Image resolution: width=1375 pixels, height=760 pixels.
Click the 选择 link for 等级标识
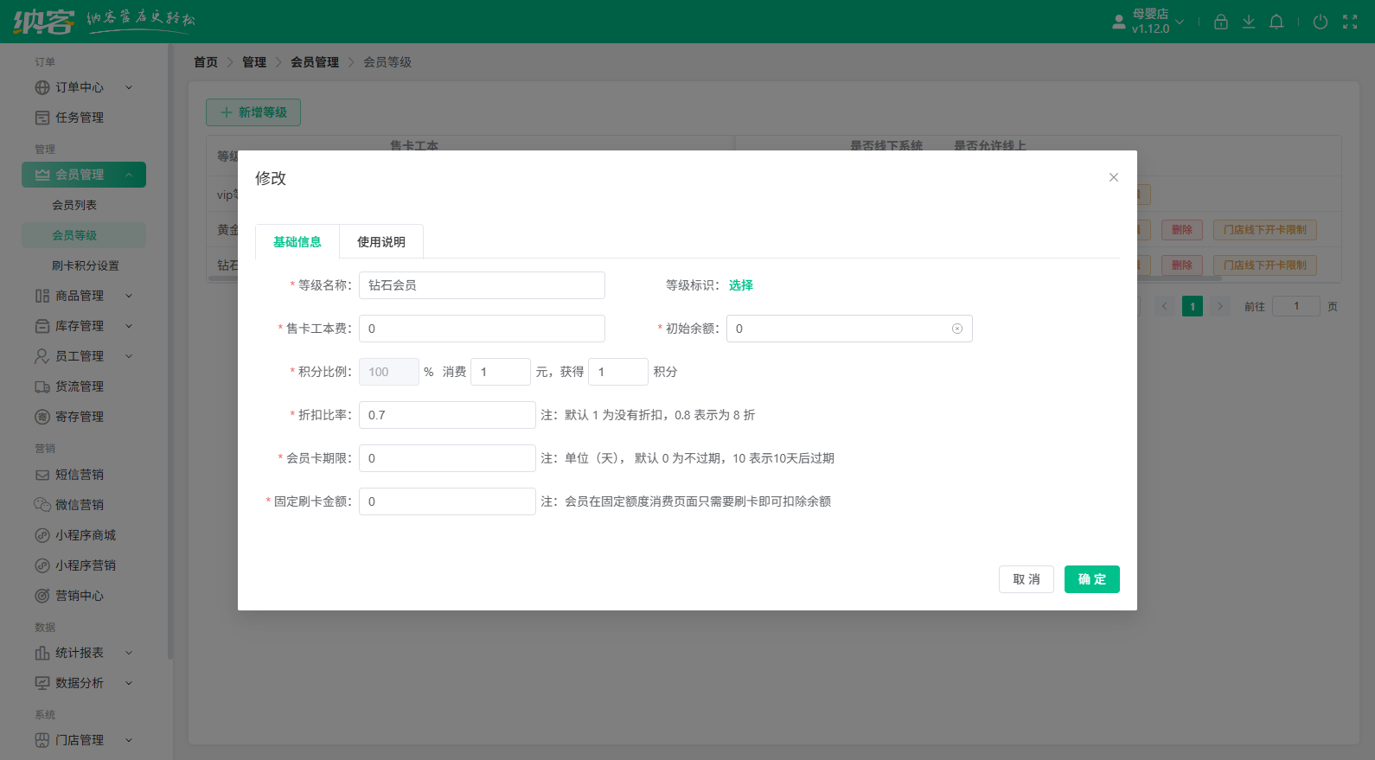(x=740, y=285)
